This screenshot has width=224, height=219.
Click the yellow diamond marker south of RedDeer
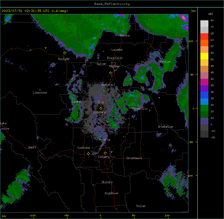click(111, 73)
